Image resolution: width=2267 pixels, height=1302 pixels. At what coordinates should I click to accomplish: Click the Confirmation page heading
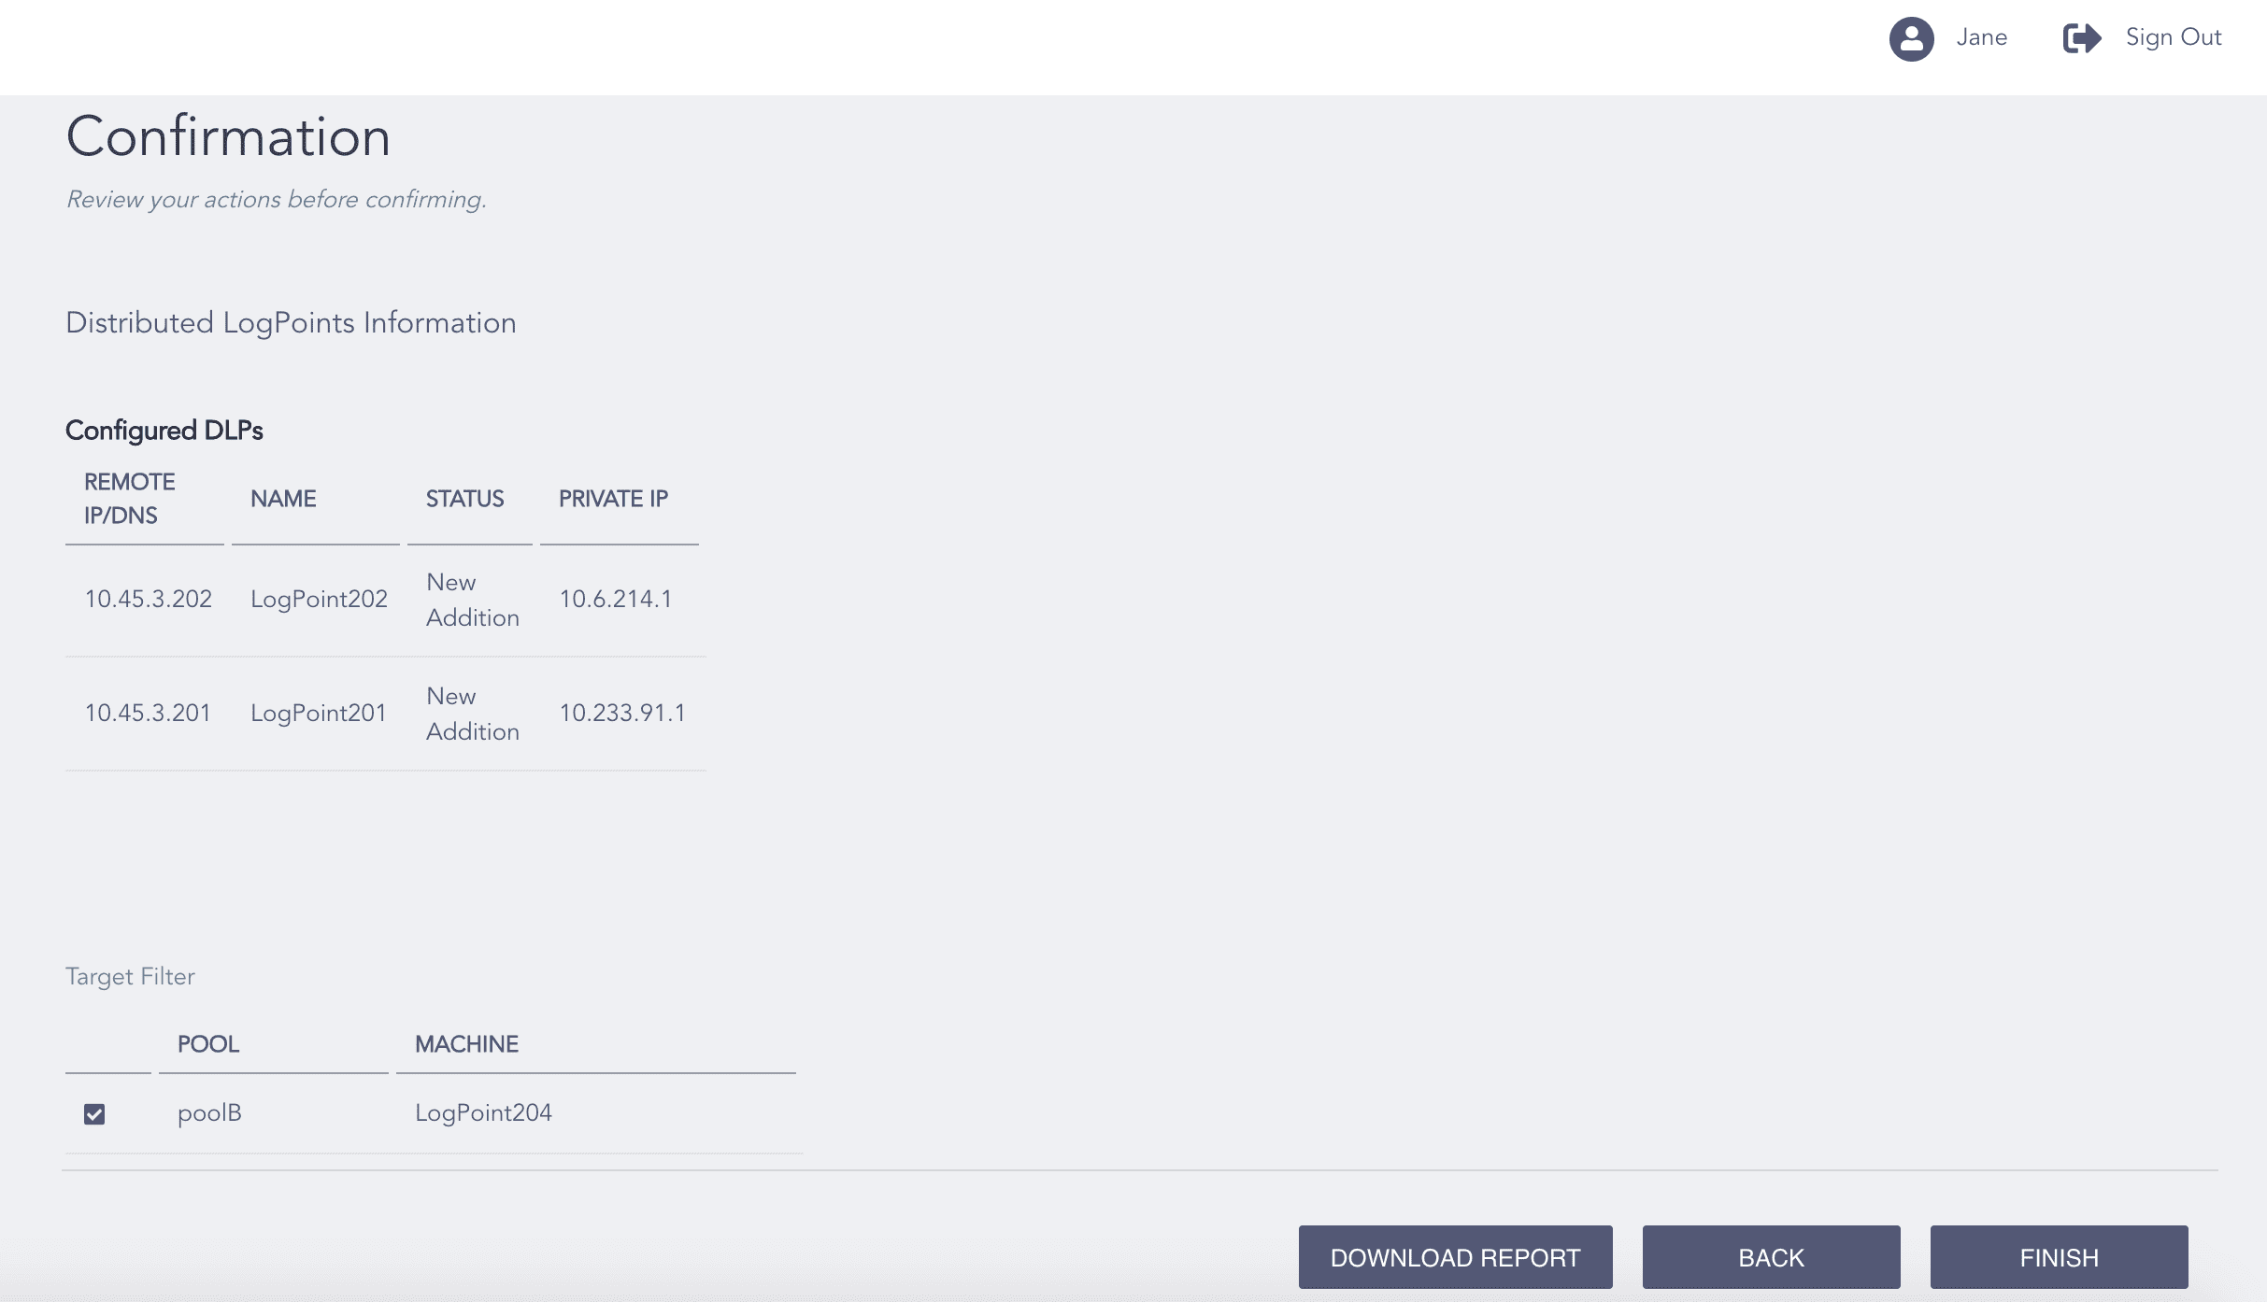pyautogui.click(x=227, y=136)
